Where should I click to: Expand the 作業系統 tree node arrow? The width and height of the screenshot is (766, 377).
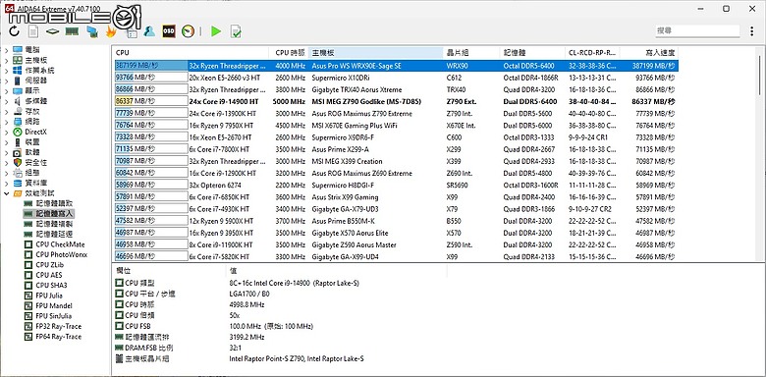click(6, 71)
